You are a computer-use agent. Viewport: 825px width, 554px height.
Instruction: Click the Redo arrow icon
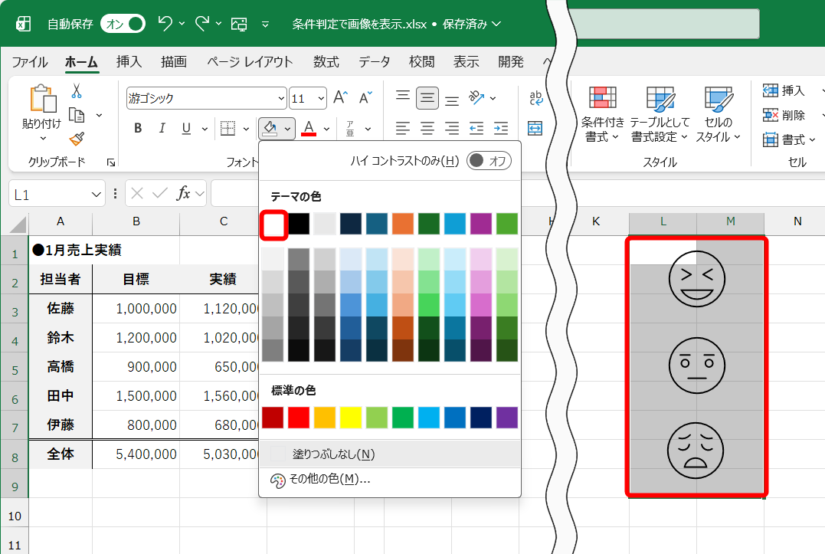[202, 24]
